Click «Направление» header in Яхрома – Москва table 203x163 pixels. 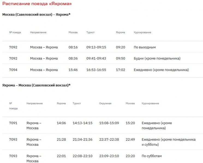tap(35, 103)
